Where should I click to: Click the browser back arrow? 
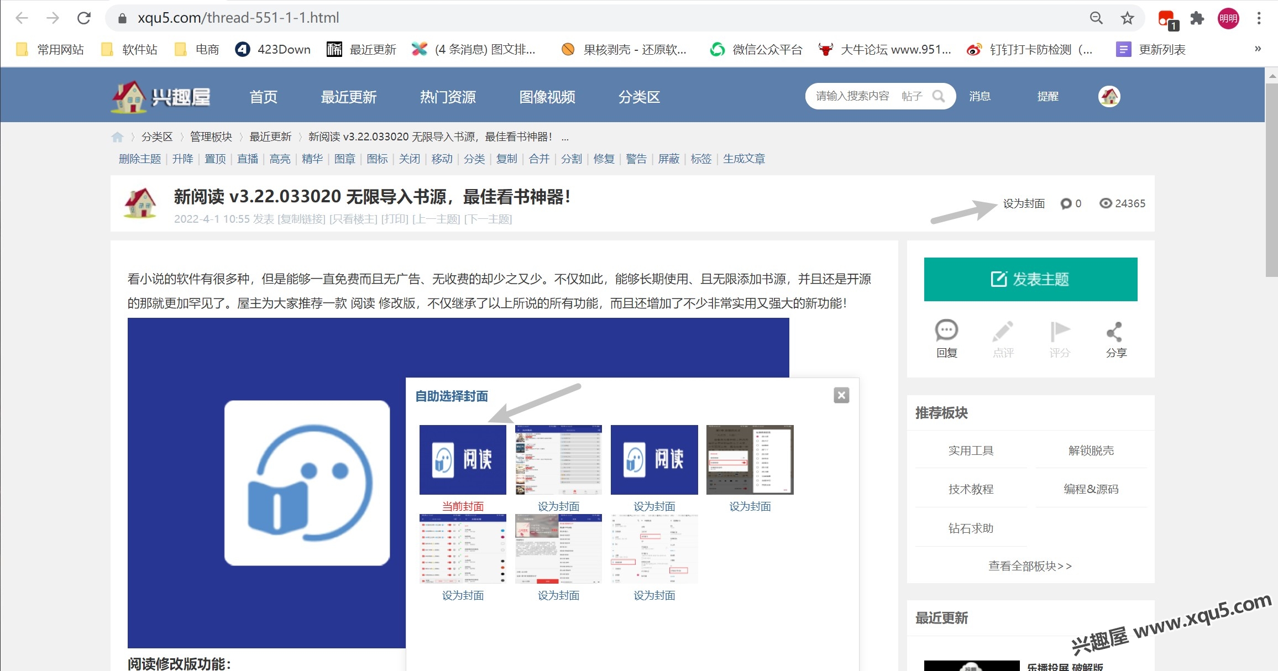pos(22,18)
